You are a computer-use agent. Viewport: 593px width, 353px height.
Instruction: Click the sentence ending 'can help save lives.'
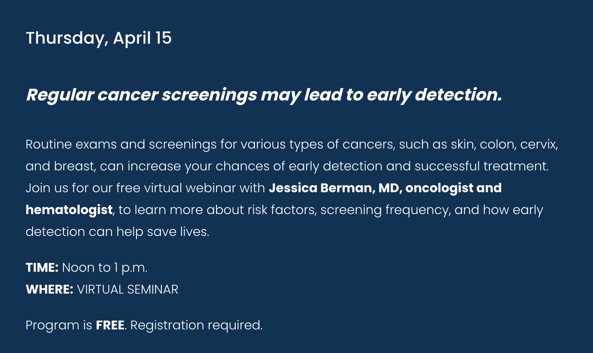(118, 232)
